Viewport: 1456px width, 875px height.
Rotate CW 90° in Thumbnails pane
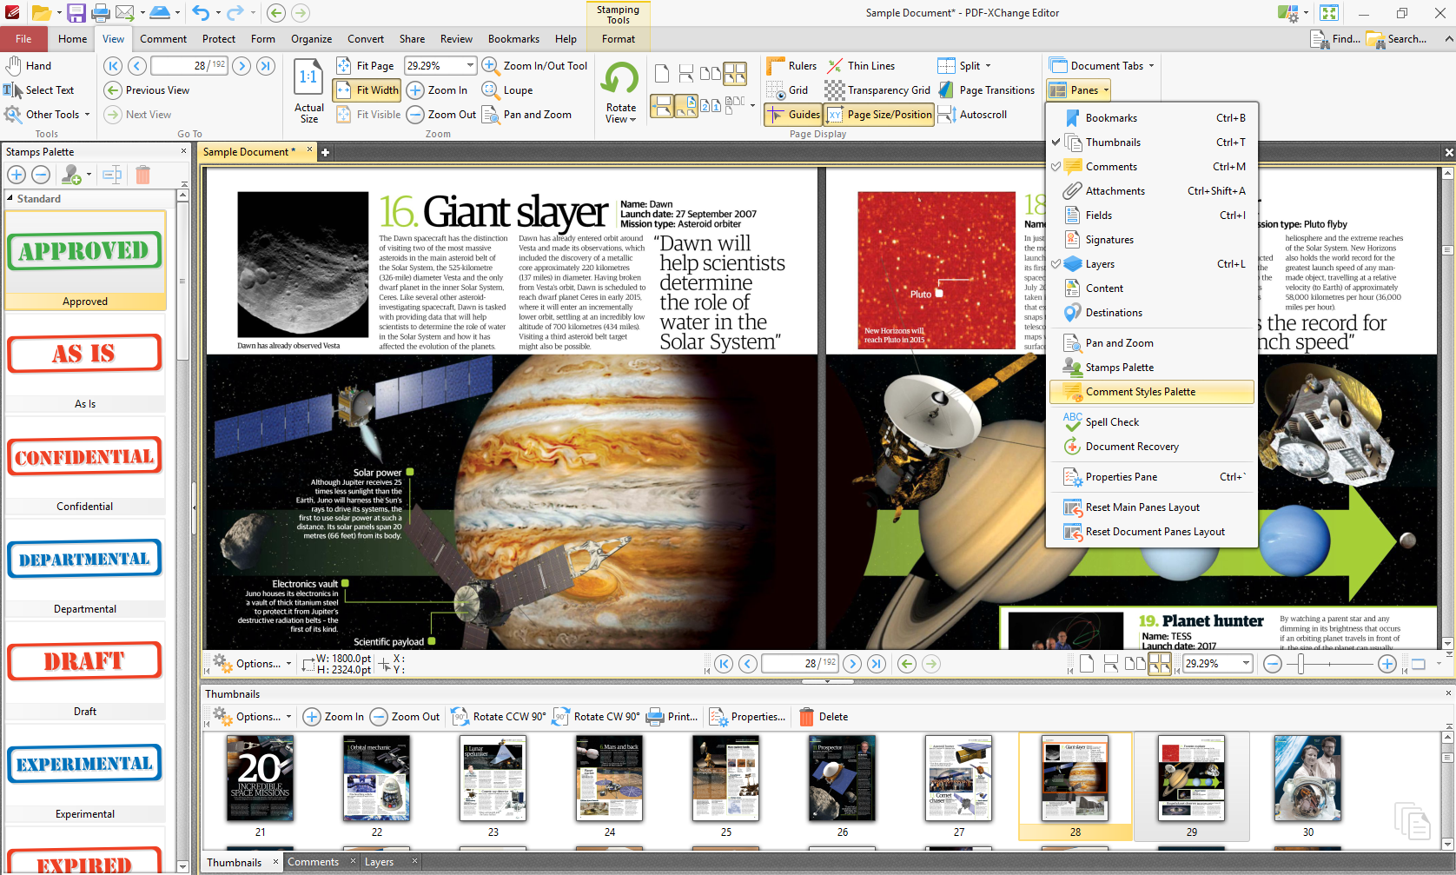[596, 717]
